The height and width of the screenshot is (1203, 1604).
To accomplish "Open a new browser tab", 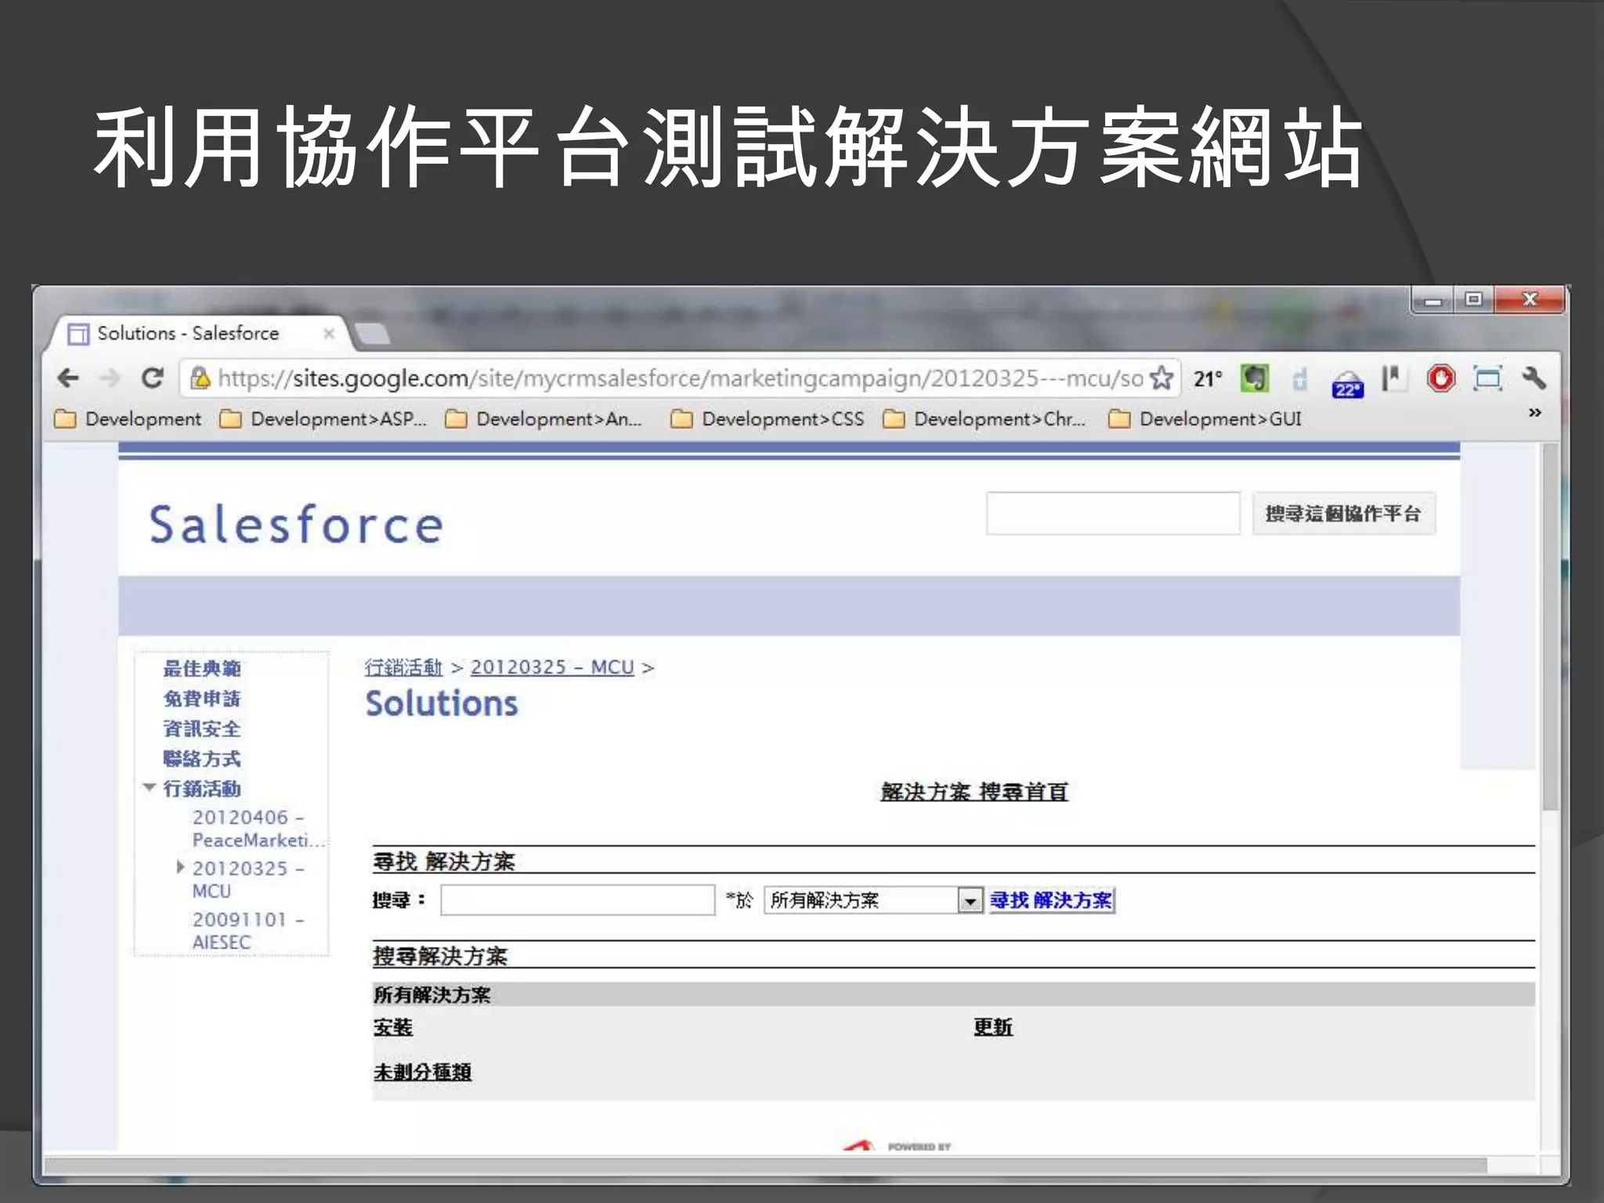I will pyautogui.click(x=372, y=334).
